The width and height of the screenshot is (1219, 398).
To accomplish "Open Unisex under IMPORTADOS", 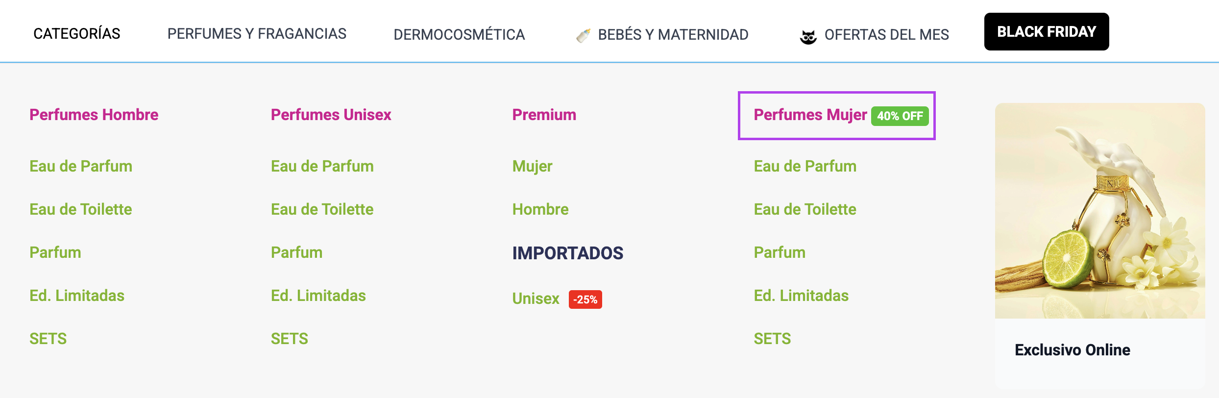I will point(536,298).
